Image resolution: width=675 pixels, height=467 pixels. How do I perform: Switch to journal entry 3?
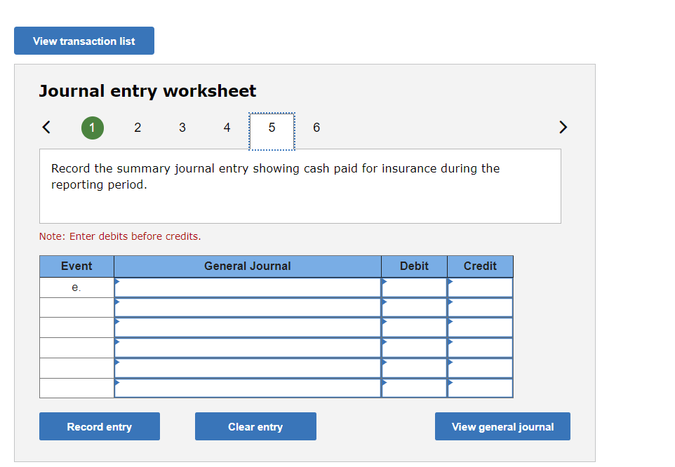point(182,128)
